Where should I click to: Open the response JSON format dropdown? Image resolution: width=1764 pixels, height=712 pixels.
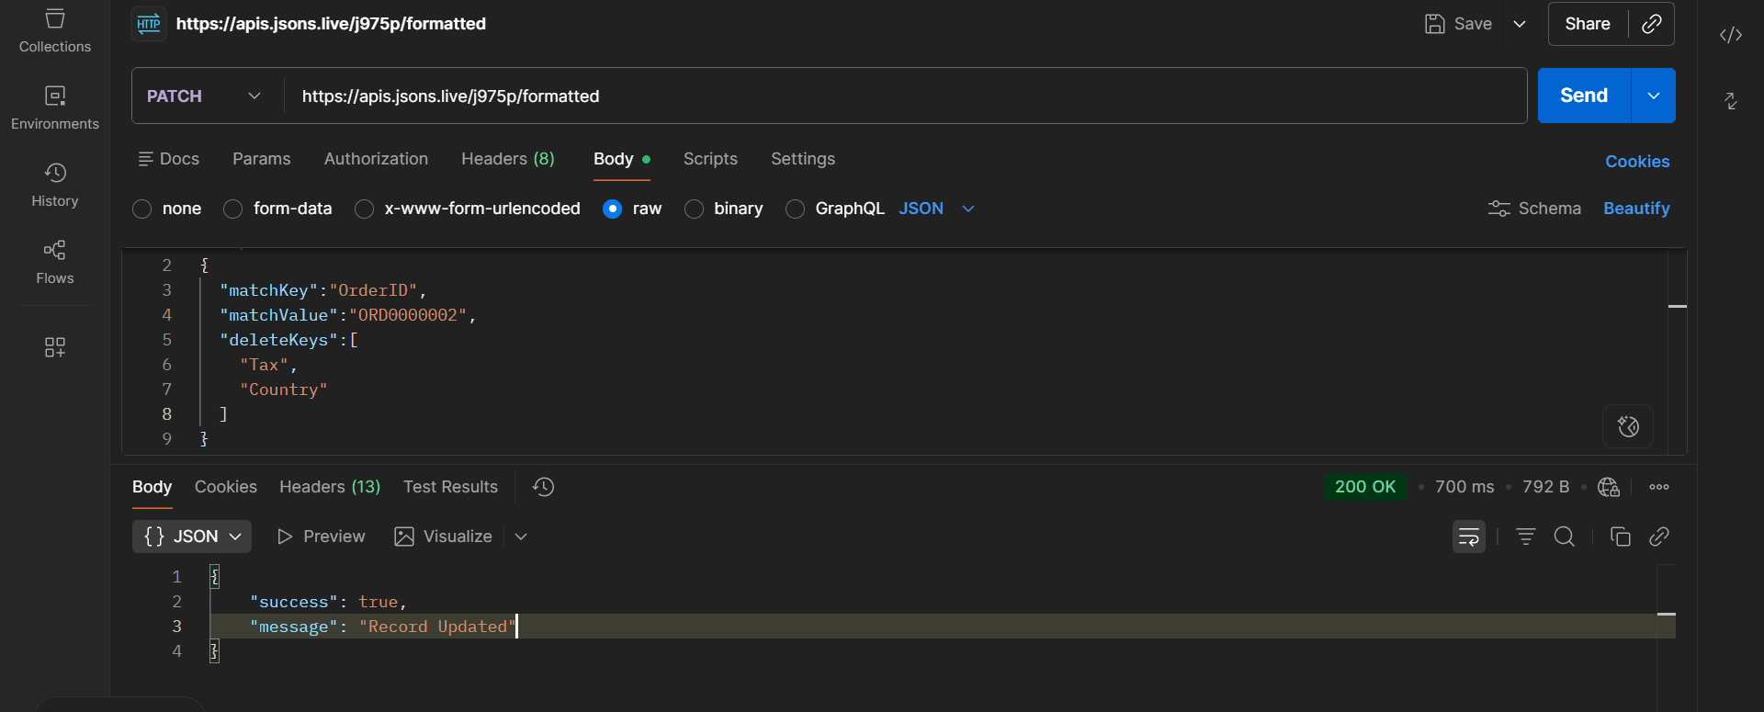[x=192, y=537]
